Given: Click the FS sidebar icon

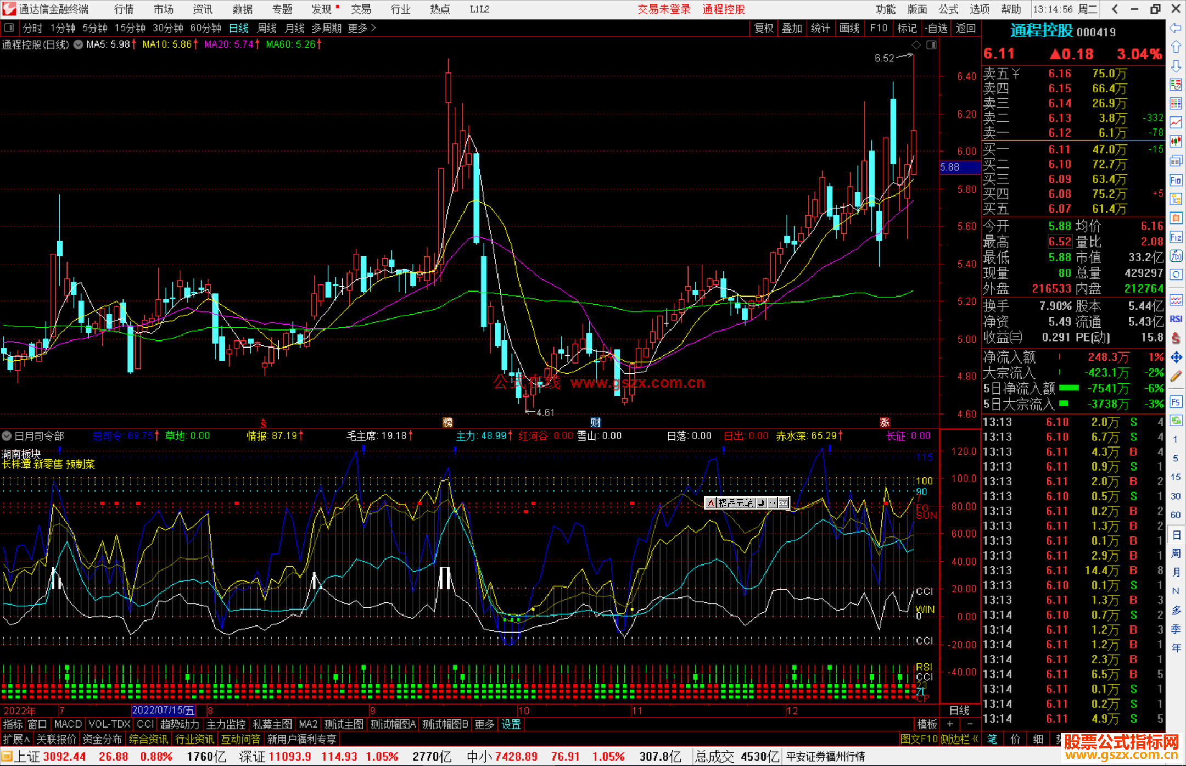Looking at the screenshot, I should (1176, 402).
